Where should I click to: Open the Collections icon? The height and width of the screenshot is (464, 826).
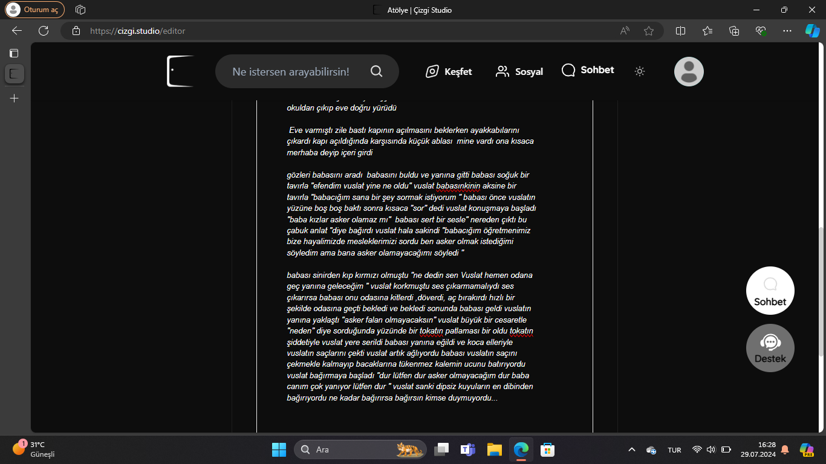(x=734, y=31)
